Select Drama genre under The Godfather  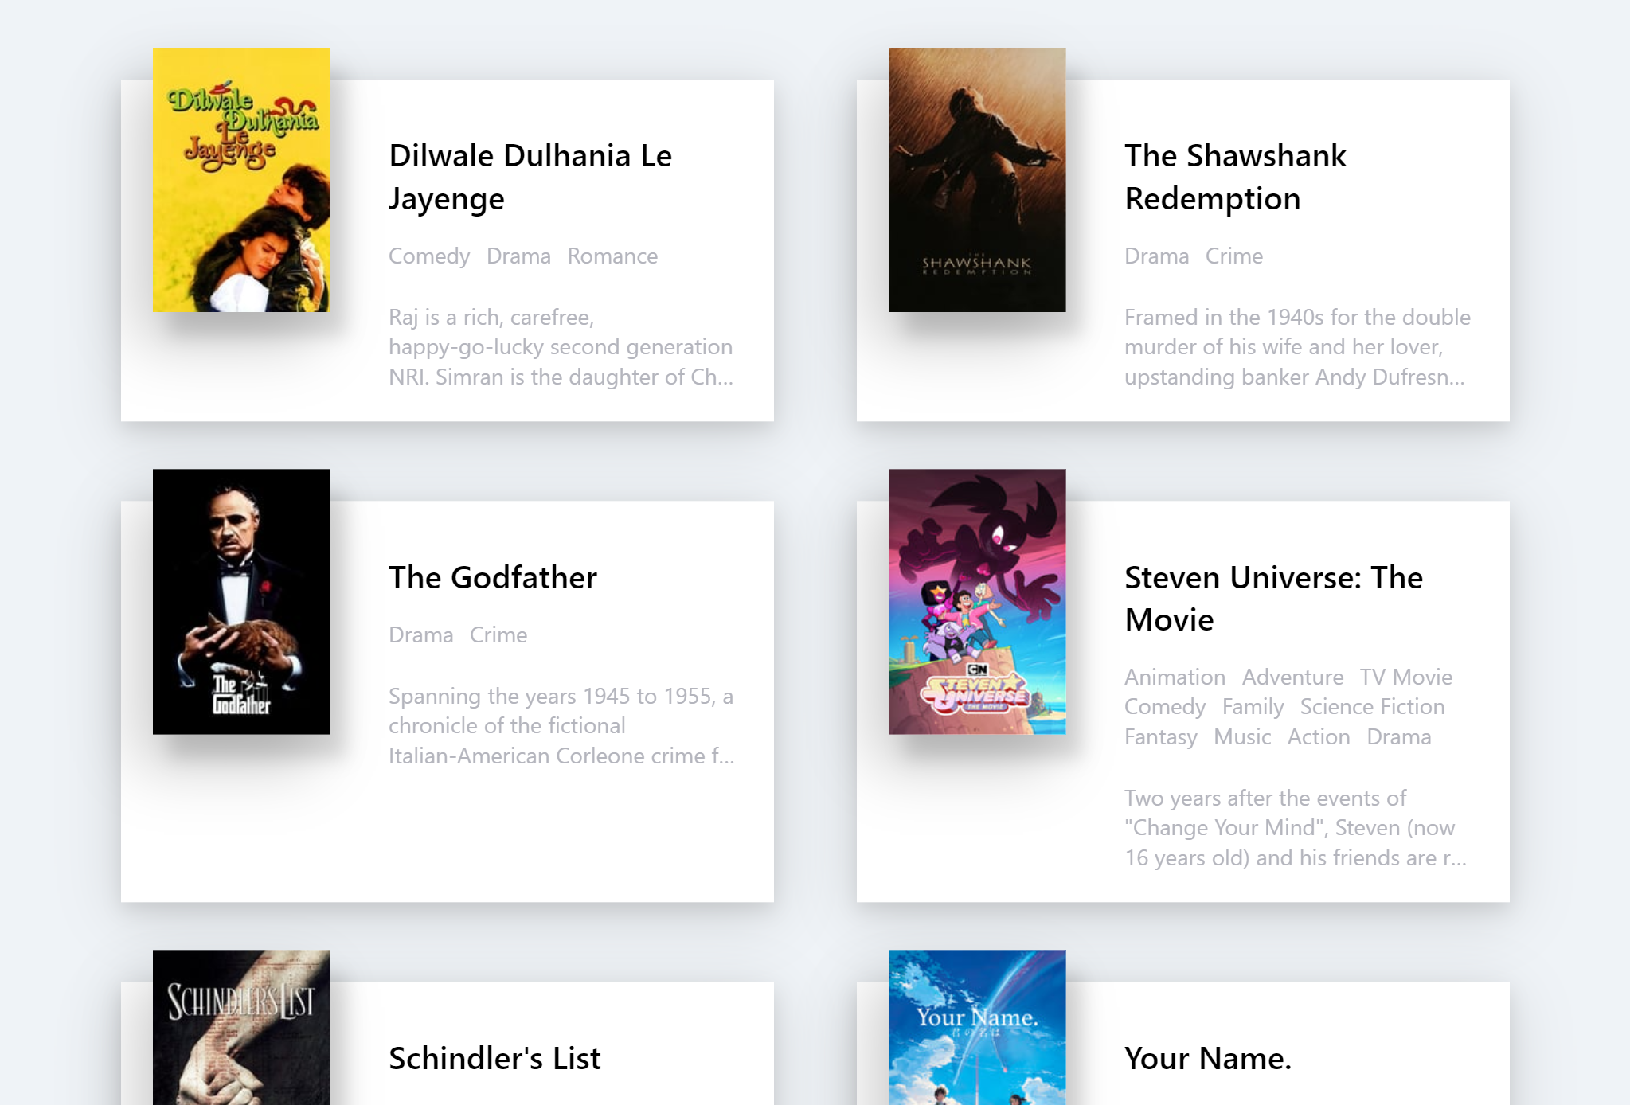point(420,635)
